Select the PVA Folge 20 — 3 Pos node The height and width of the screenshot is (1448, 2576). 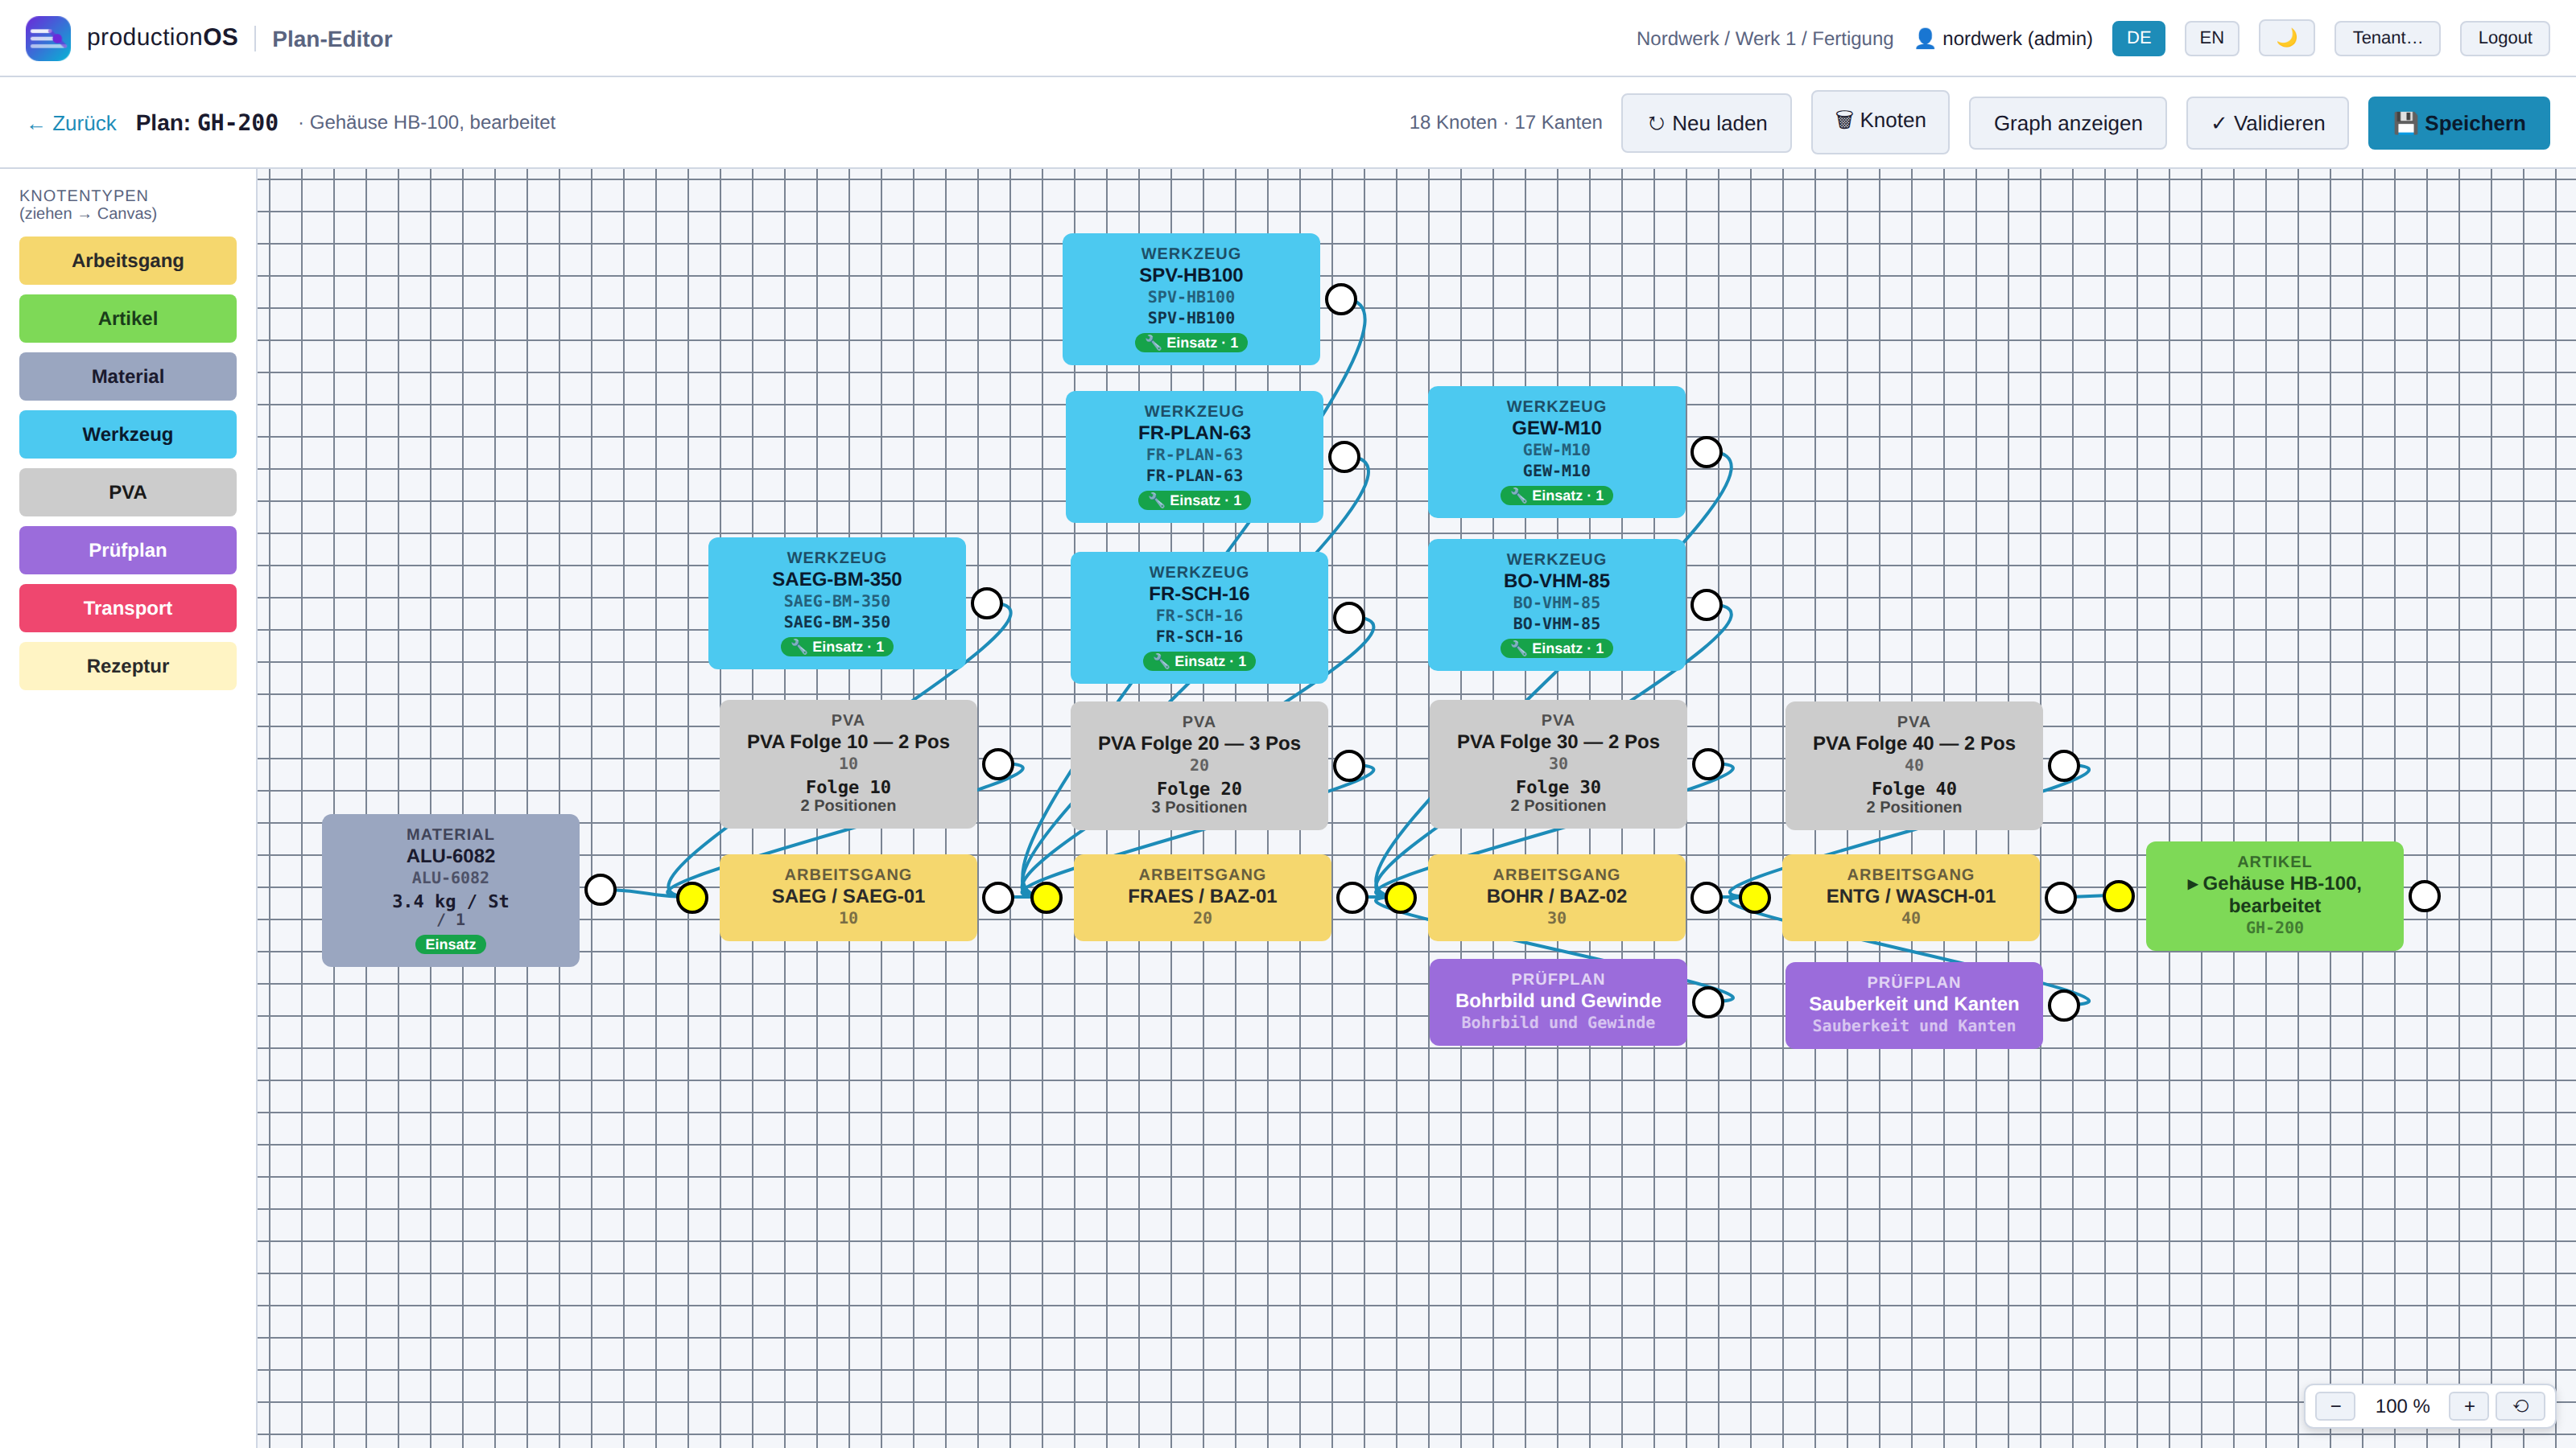click(x=1199, y=766)
